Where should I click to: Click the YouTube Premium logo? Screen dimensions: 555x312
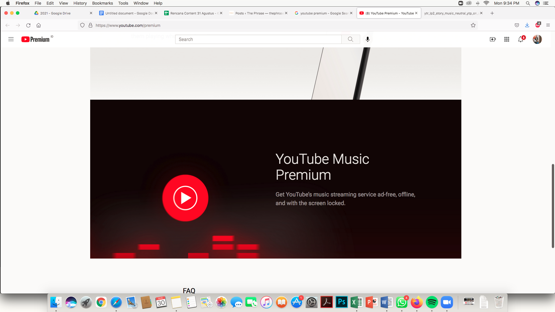(36, 39)
